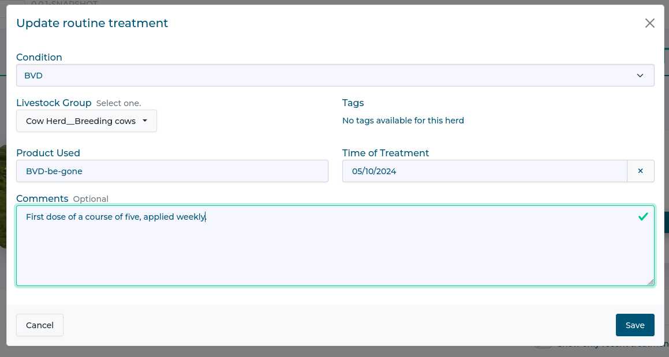Viewport: 669px width, 357px height.
Task: Clear the Time of Treatment date
Action: 640,171
